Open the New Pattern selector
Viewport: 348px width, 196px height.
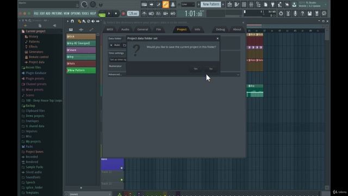[211, 4]
